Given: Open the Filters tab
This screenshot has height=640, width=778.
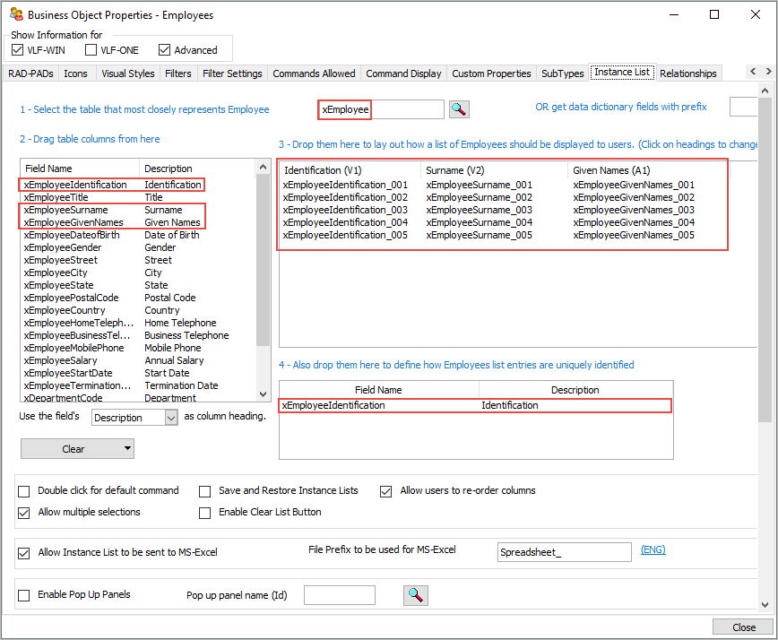Looking at the screenshot, I should (178, 74).
